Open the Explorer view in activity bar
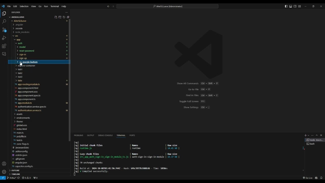The width and height of the screenshot is (325, 183). click(4, 13)
